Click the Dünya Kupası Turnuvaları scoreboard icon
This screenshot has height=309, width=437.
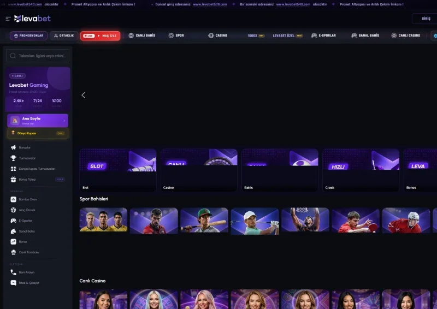point(13,169)
